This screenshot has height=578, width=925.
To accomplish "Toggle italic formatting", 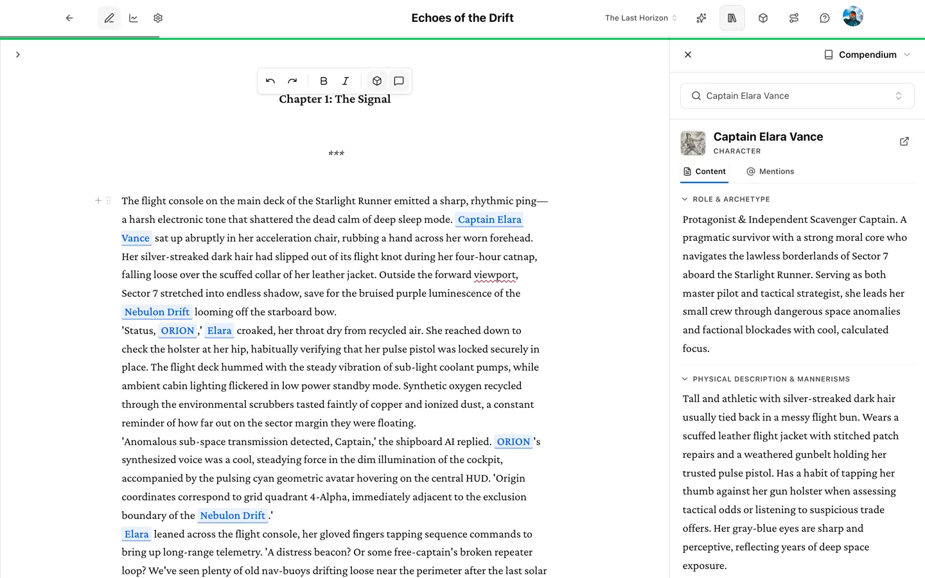I will click(346, 81).
